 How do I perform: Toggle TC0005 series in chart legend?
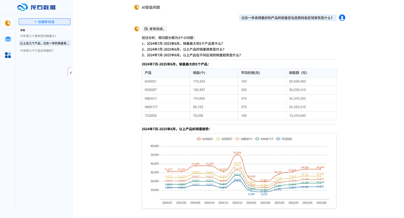(284, 139)
